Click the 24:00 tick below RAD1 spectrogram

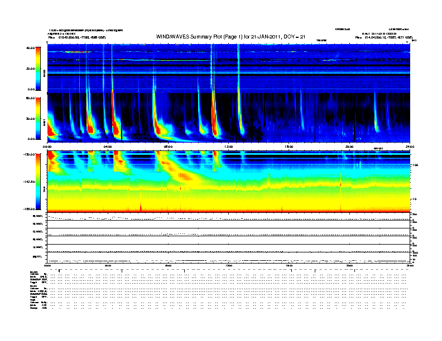(410, 147)
